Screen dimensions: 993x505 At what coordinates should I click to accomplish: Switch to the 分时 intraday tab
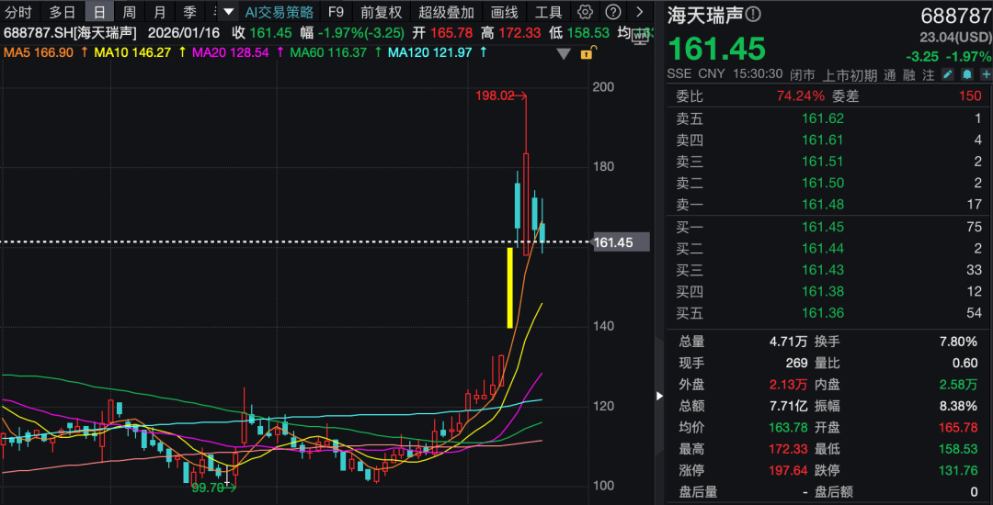point(17,12)
